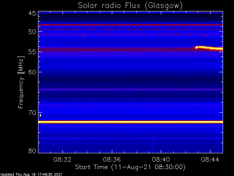Click the "Updated Thu Aug 19 17:46:30 2021" footer
Viewport: 234px width, 176px height.
pos(31,175)
